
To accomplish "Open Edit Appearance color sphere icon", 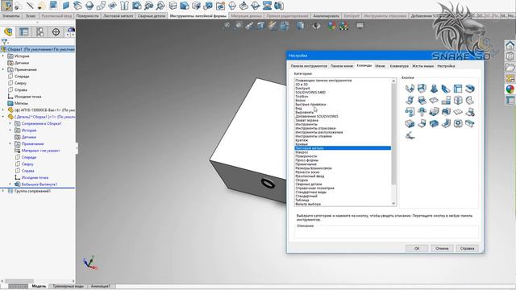I will click(332, 26).
